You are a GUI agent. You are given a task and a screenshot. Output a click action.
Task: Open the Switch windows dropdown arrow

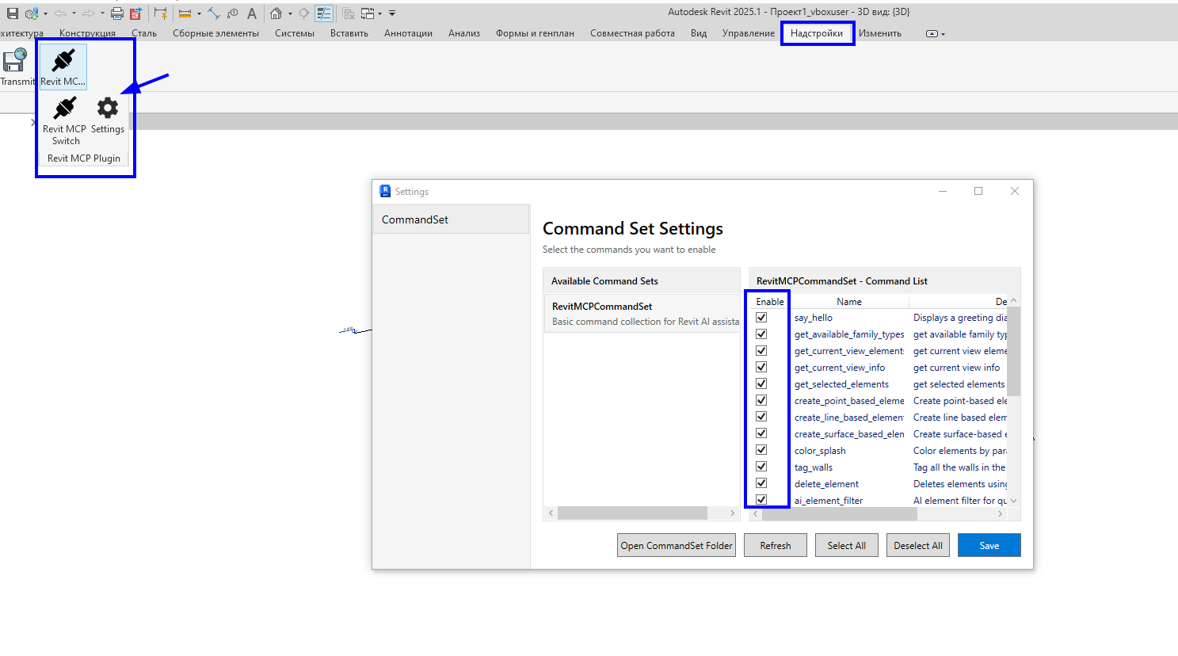tap(380, 13)
